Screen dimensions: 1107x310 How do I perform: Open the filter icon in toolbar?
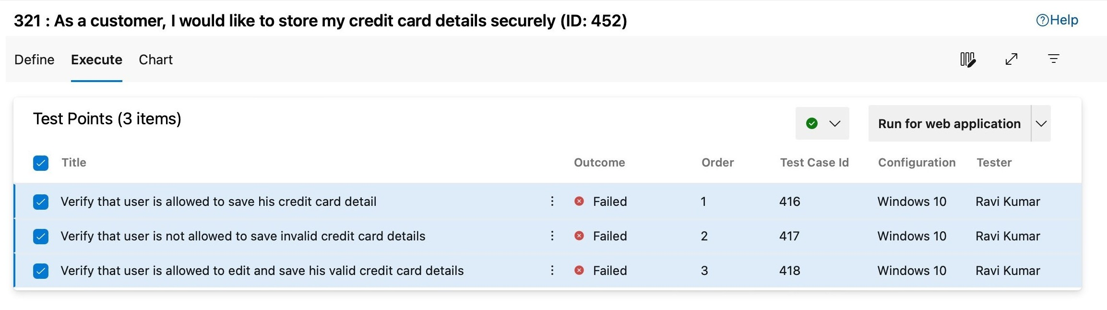pyautogui.click(x=1054, y=59)
